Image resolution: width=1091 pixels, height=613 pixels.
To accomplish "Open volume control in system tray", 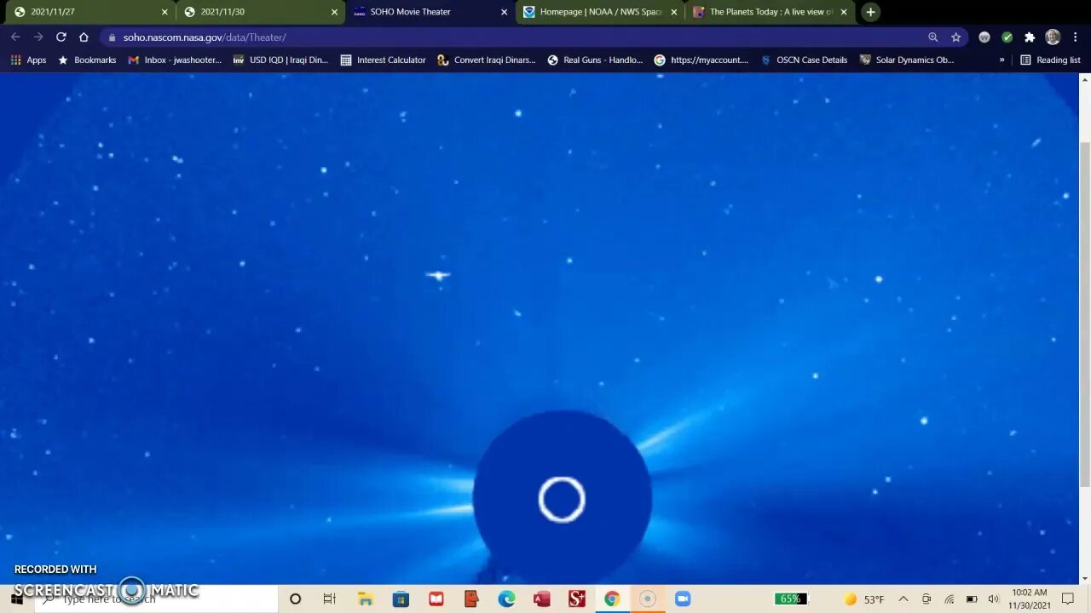I will pos(993,599).
